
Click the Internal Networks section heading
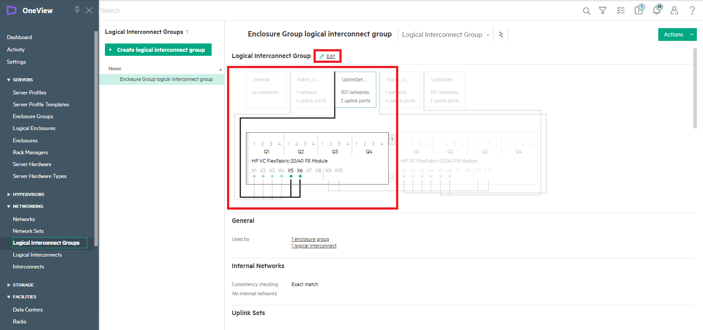click(x=258, y=266)
